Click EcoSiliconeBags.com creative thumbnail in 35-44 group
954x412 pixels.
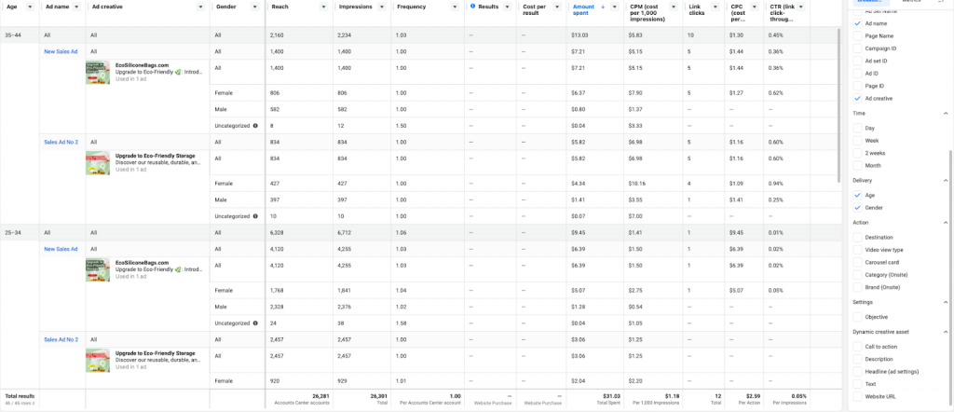pyautogui.click(x=97, y=73)
